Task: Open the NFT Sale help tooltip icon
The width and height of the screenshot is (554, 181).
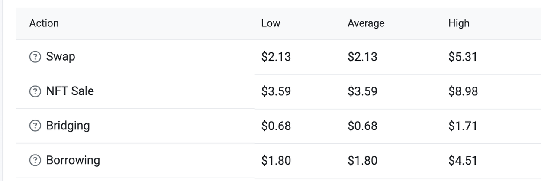Action: [35, 91]
